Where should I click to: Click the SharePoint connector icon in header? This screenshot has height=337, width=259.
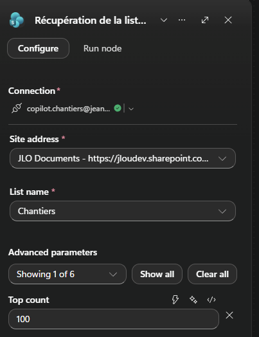tap(17, 20)
